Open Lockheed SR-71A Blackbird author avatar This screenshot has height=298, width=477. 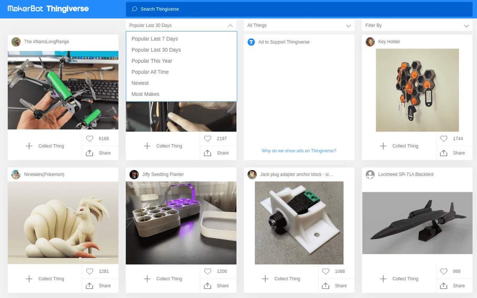tap(370, 174)
